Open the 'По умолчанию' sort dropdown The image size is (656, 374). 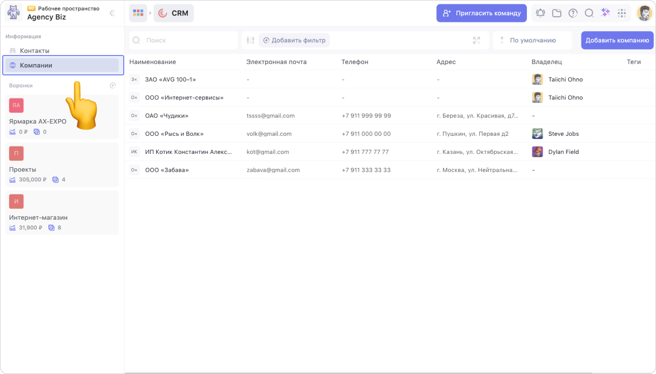pyautogui.click(x=532, y=40)
